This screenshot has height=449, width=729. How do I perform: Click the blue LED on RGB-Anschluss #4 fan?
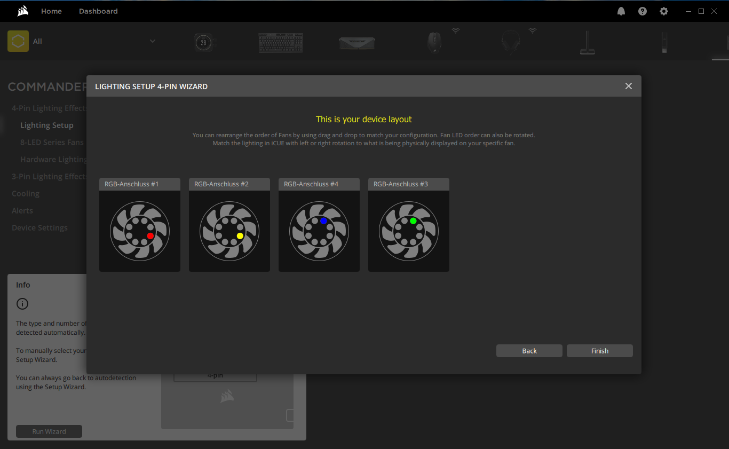click(323, 220)
